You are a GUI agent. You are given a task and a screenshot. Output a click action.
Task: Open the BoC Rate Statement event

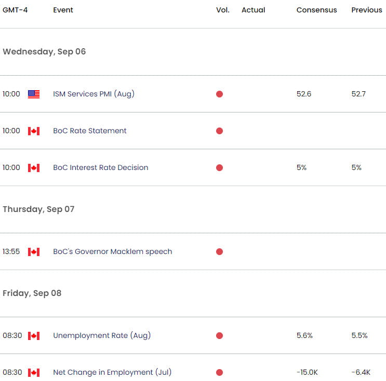(90, 131)
